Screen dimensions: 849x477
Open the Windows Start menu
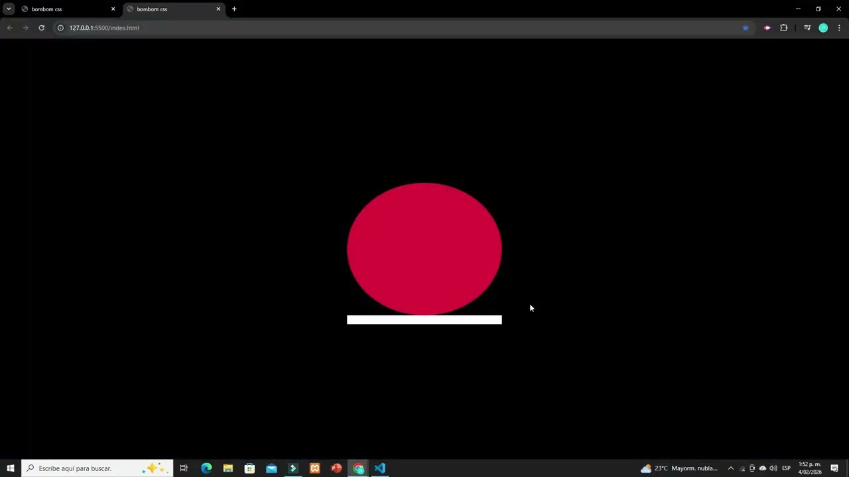pyautogui.click(x=10, y=468)
